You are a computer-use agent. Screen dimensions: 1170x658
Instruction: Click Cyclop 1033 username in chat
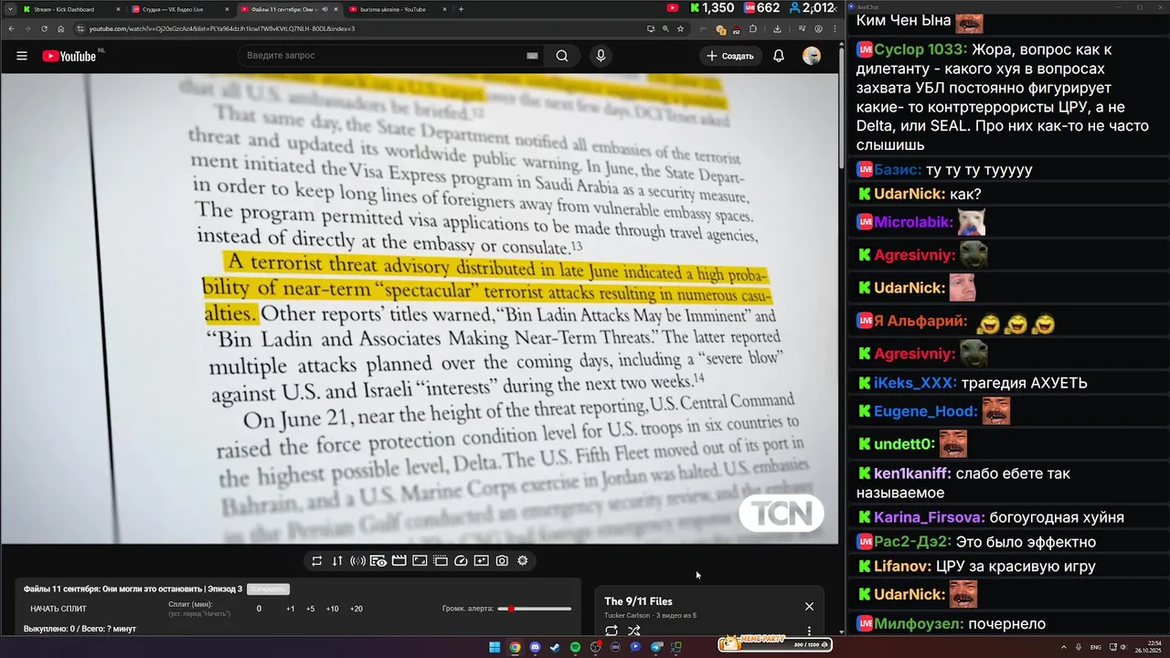[x=920, y=49]
